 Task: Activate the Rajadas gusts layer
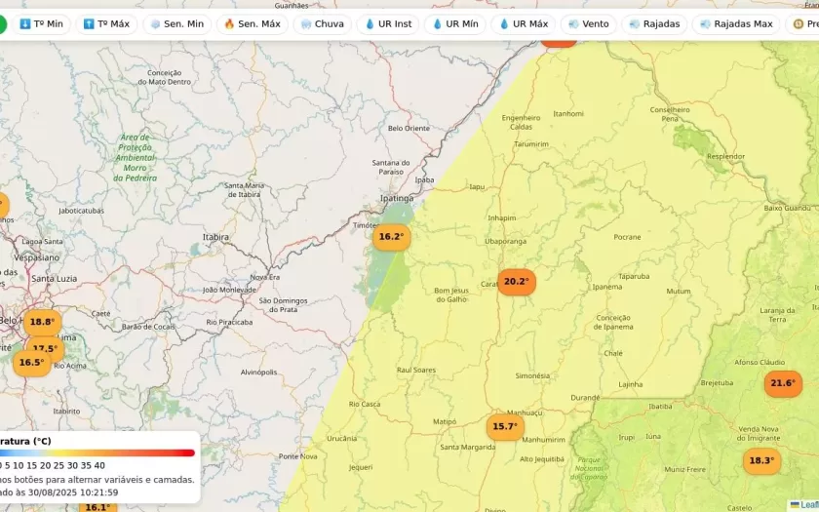point(654,23)
